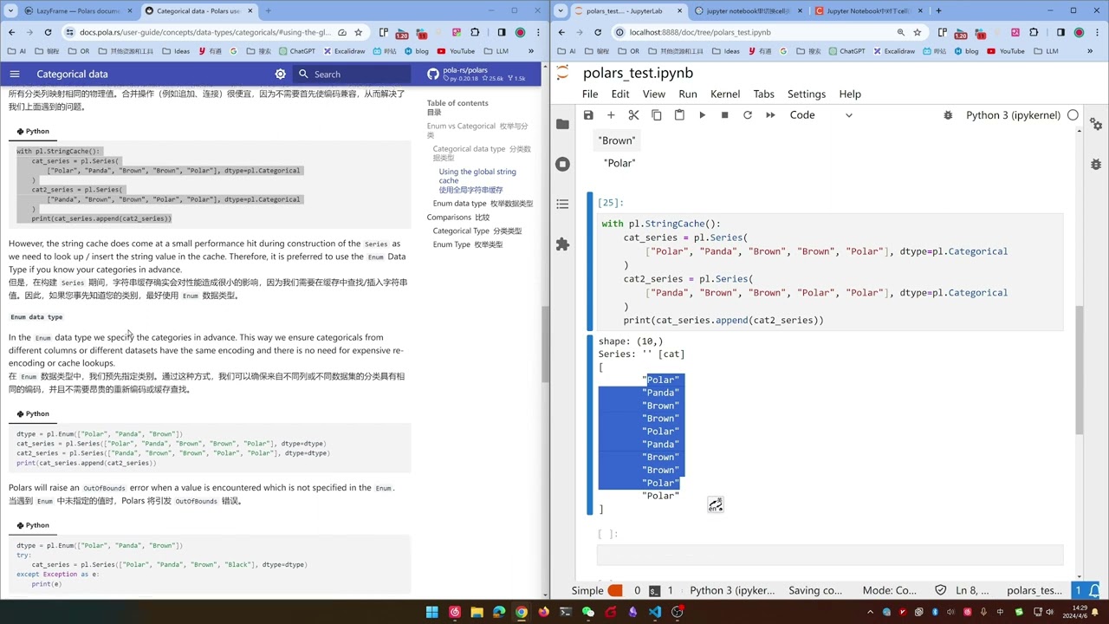Open the View menu in JupyterLab
The image size is (1109, 624).
click(653, 94)
